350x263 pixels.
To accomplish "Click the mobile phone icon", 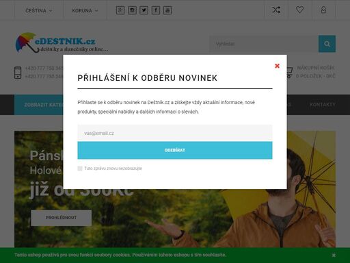I will (x=18, y=73).
